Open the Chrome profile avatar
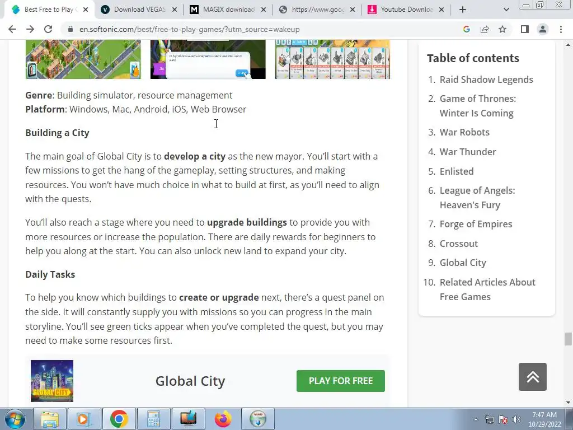The height and width of the screenshot is (430, 573). coord(543,29)
